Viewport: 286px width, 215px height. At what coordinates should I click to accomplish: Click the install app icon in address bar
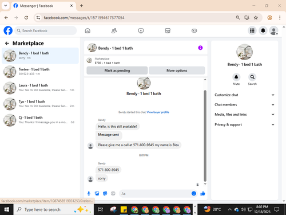[x=247, y=18]
